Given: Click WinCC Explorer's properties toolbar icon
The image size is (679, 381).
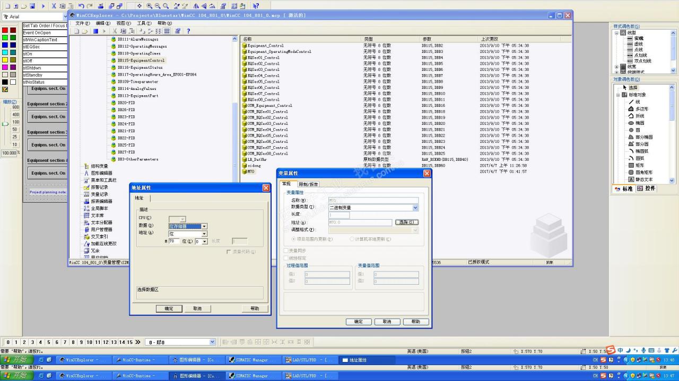Looking at the screenshot, I should click(x=178, y=31).
